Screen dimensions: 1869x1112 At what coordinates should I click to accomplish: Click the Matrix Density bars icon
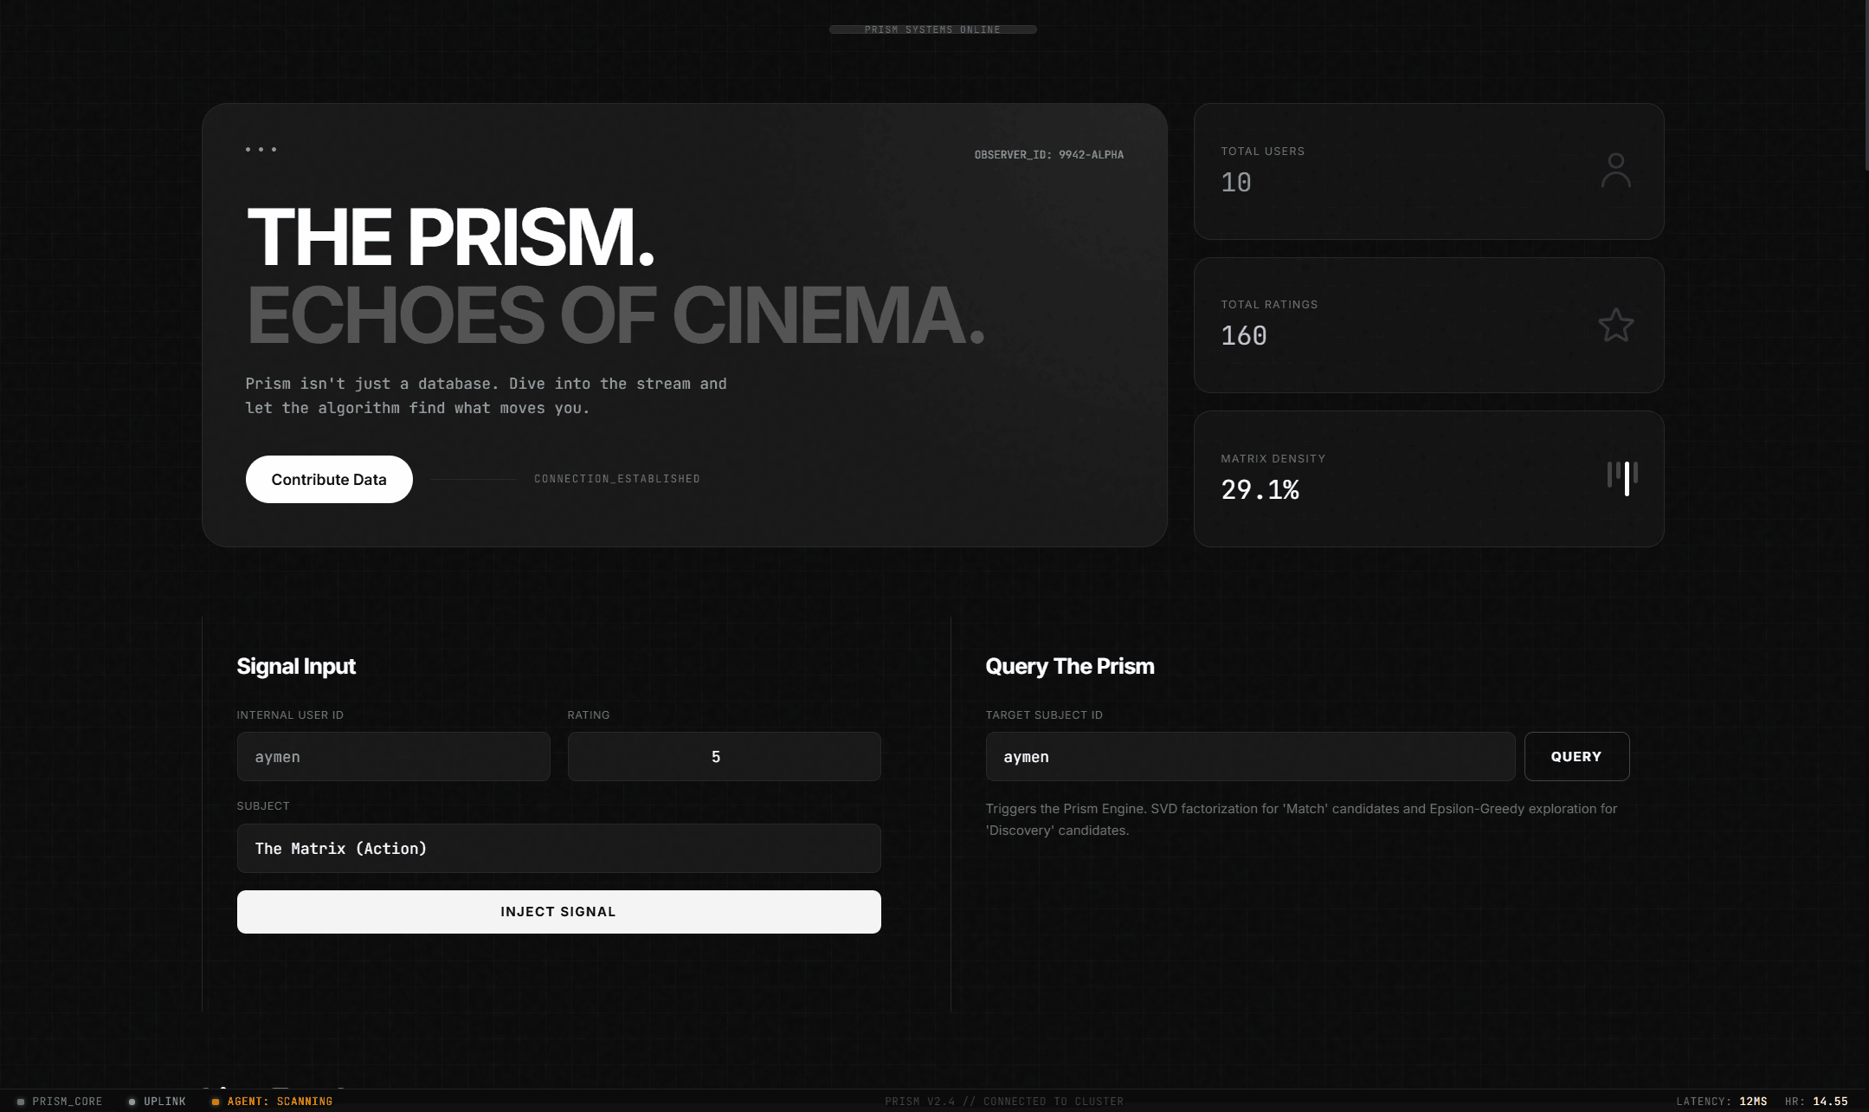pyautogui.click(x=1622, y=478)
